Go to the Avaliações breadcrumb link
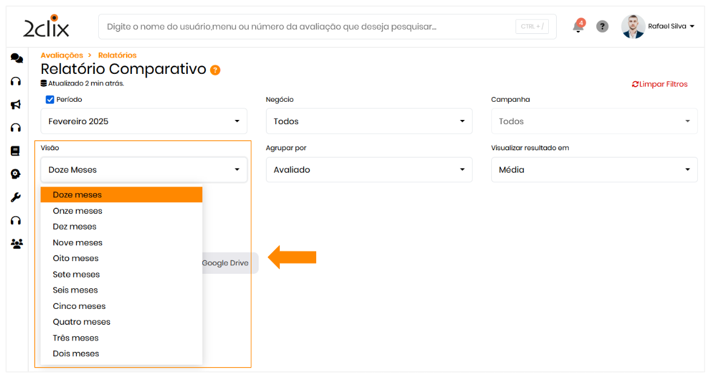The image size is (710, 378). (x=62, y=55)
